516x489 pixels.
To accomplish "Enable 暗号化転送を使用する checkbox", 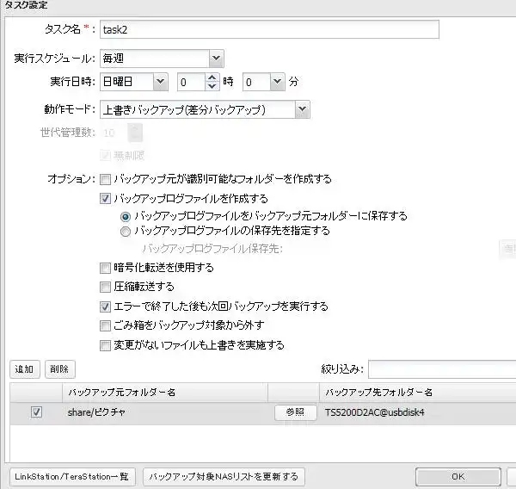I will (105, 268).
